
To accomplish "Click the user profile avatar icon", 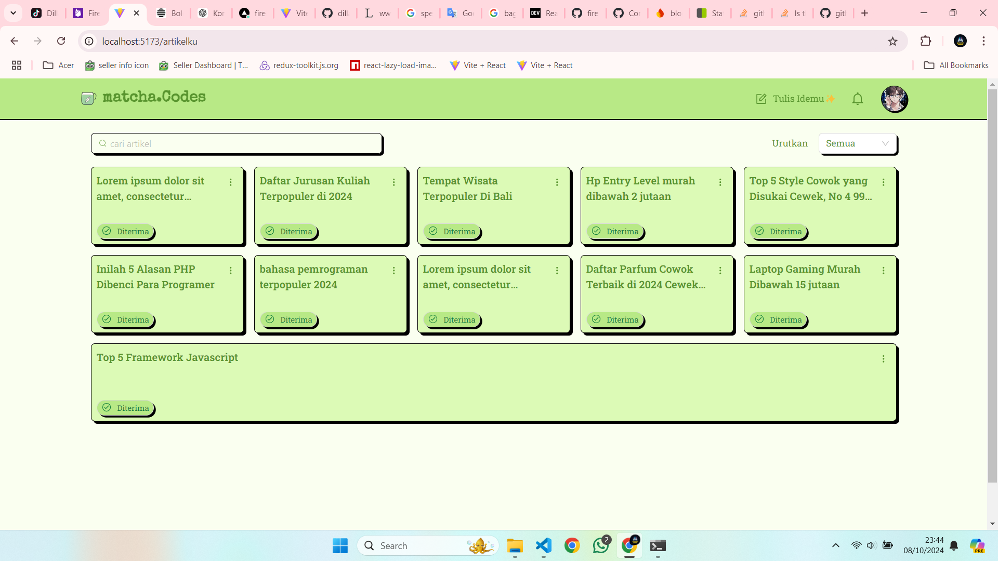I will click(x=894, y=99).
